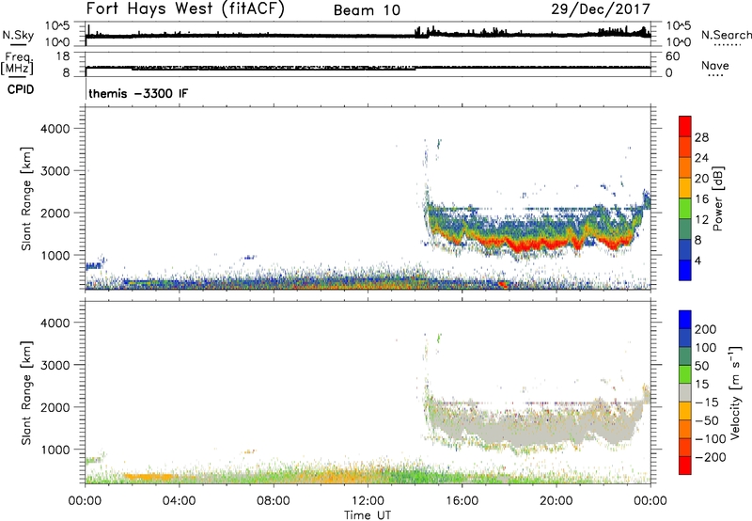Click the noise trace in N.Sky panel
Image resolution: width=752 pixels, height=521 pixels.
(x=368, y=35)
